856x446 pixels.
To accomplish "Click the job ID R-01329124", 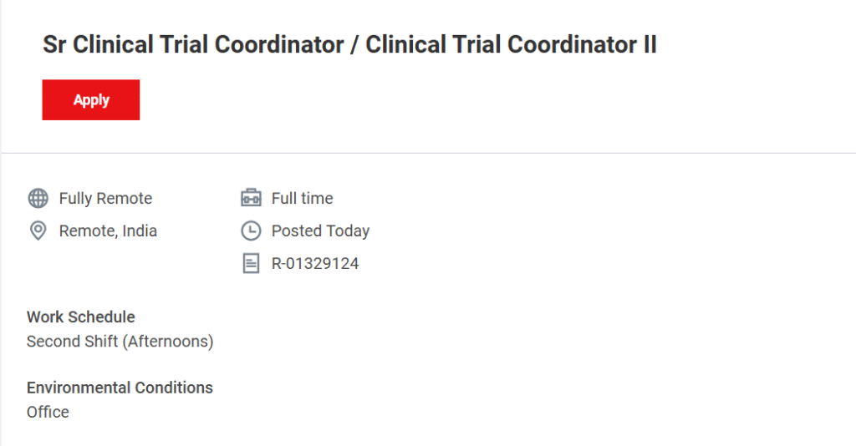I will 315,264.
